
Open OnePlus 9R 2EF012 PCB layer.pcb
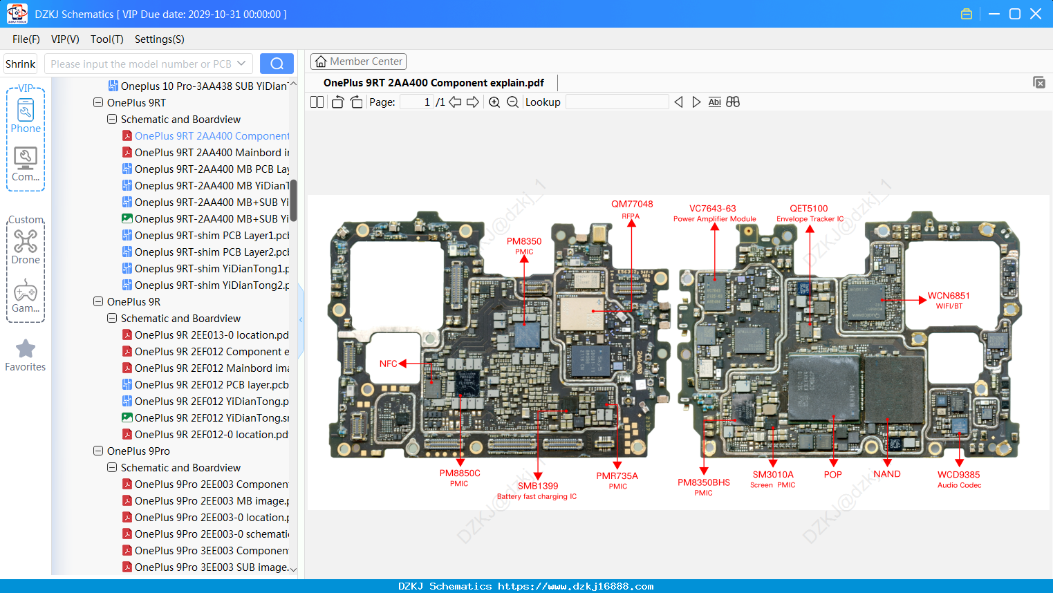pos(206,384)
